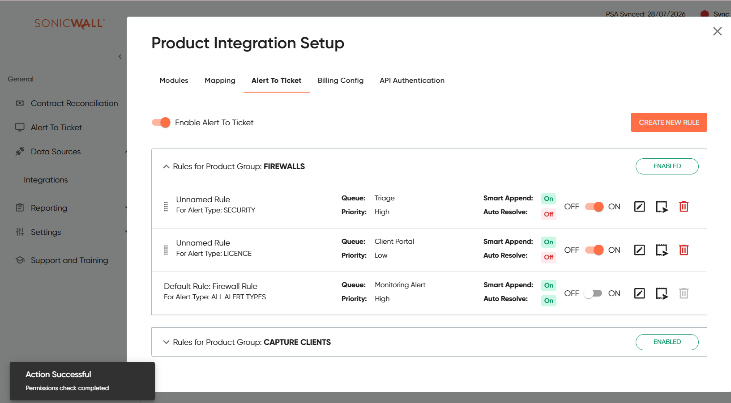The width and height of the screenshot is (731, 403).
Task: Collapse the FIREWALLS product group rules
Action: point(166,166)
